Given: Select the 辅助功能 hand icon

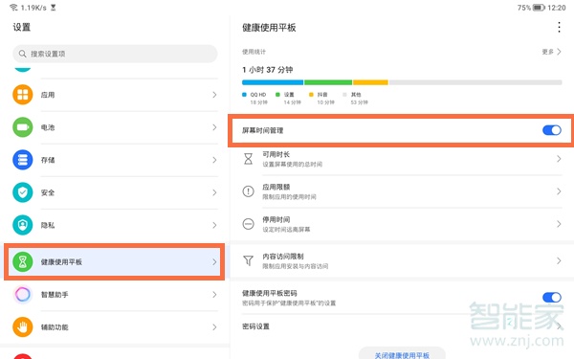Looking at the screenshot, I should [x=23, y=326].
